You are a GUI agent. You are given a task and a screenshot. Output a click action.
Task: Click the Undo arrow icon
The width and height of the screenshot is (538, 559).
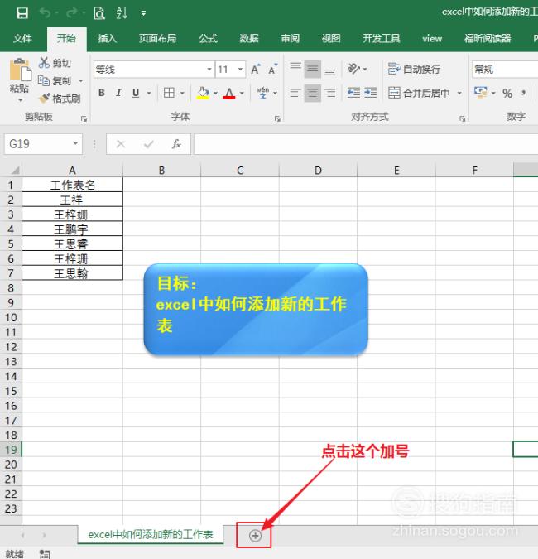pos(46,13)
